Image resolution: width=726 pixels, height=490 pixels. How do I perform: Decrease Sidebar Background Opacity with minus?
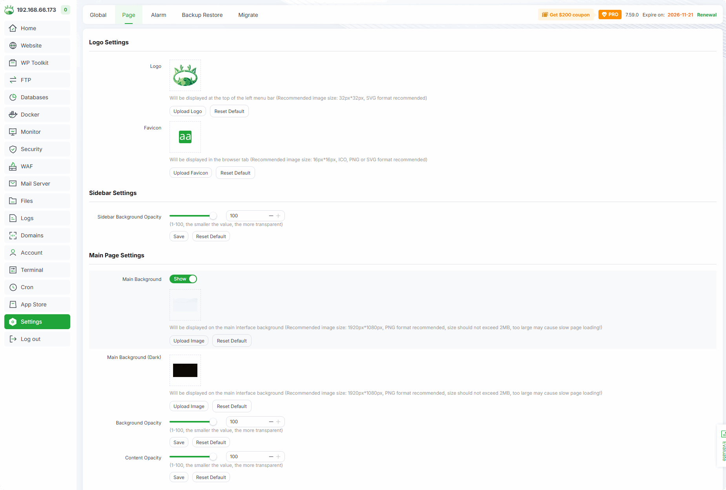point(271,216)
